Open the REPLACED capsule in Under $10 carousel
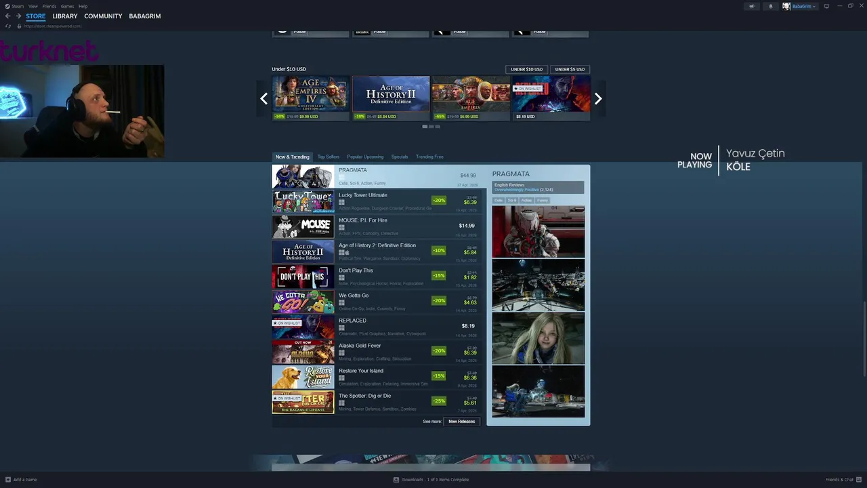Screen dimensions: 867x488 551,98
